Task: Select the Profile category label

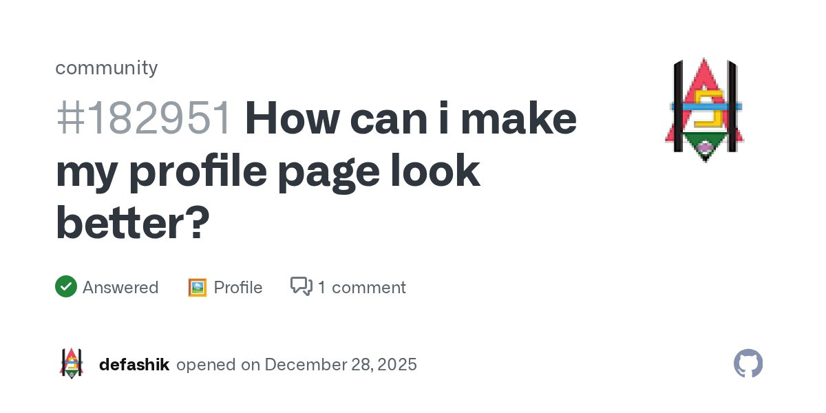Action: [238, 287]
